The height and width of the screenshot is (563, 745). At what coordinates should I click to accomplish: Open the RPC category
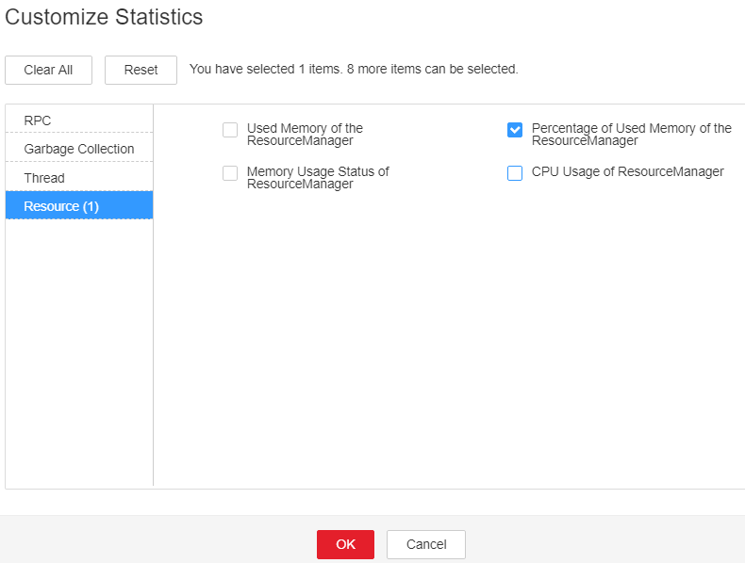click(x=79, y=121)
